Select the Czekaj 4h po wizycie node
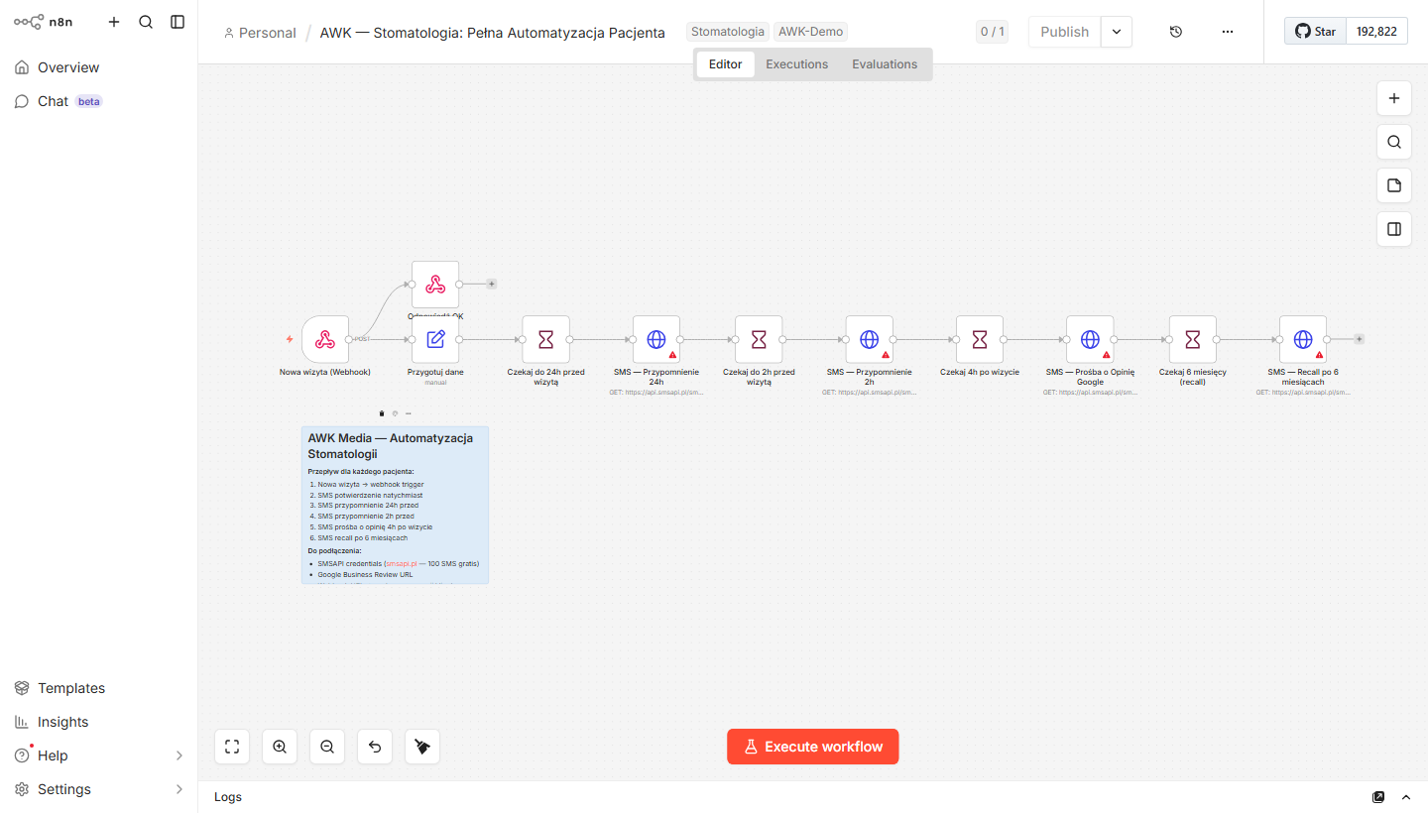 (x=980, y=340)
